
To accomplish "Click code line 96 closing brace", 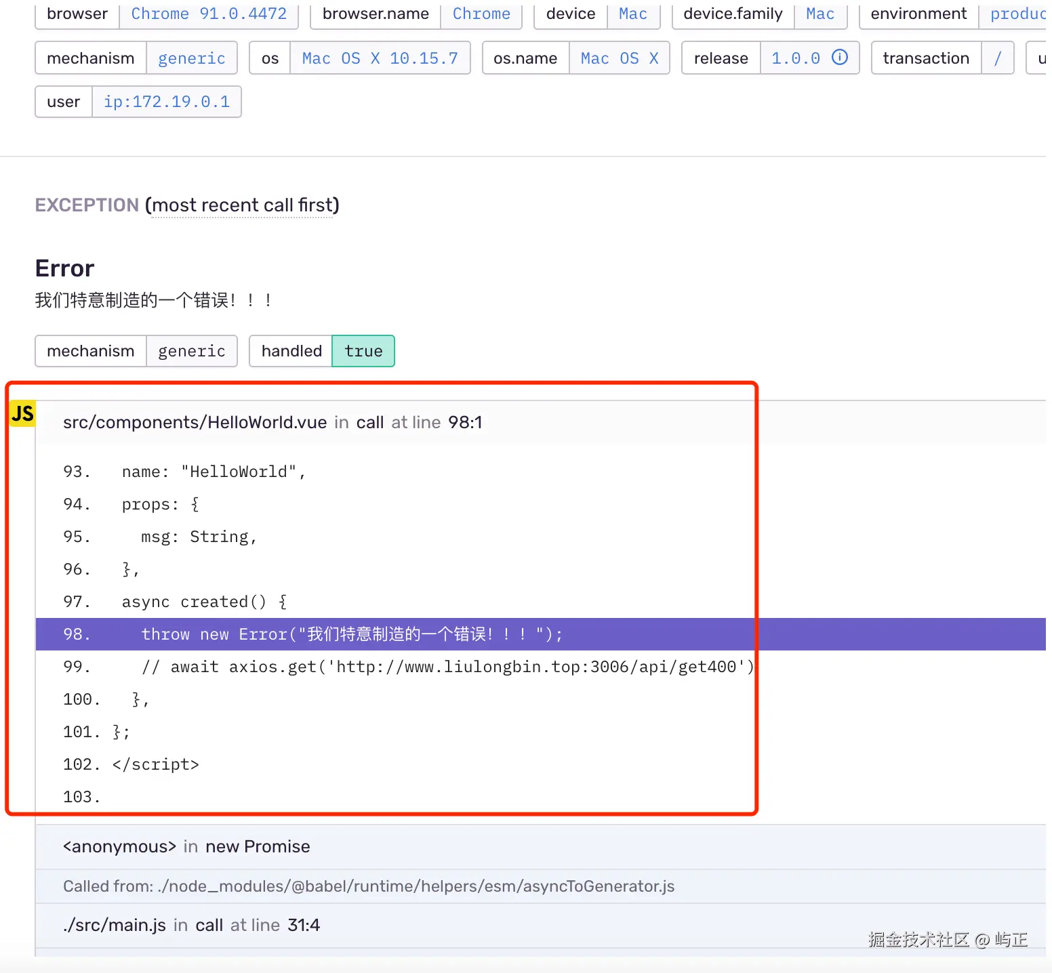I will pos(541,569).
